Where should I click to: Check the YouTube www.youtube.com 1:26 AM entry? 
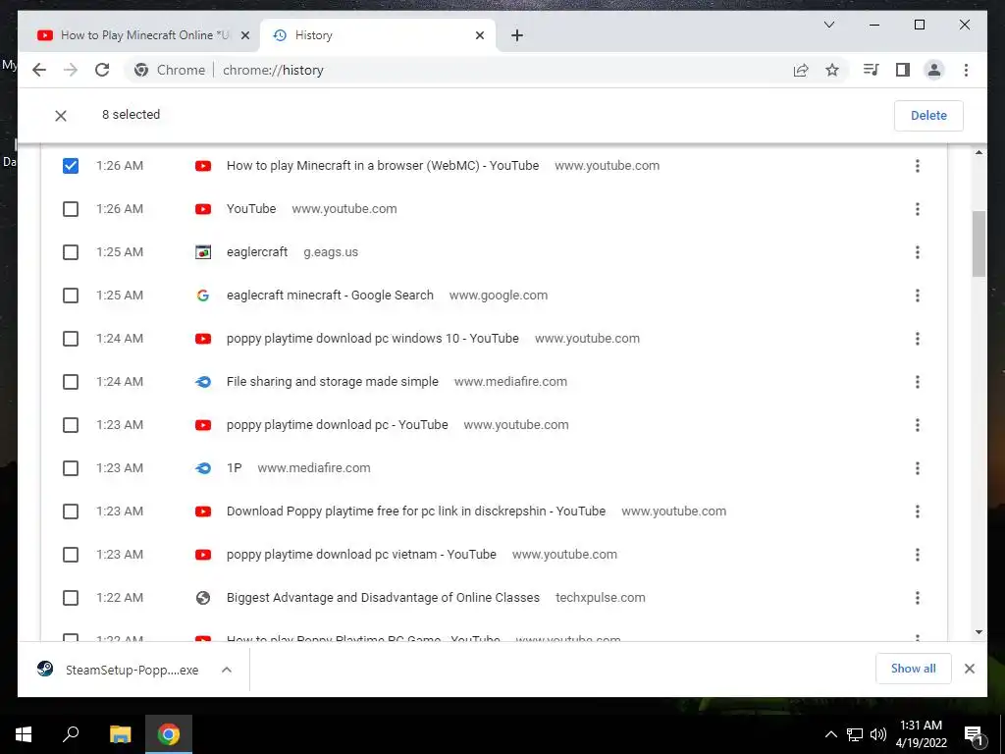click(x=71, y=209)
